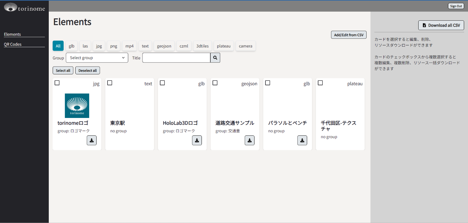Focus the Title search input field
Image resolution: width=468 pixels, height=223 pixels.
(176, 58)
